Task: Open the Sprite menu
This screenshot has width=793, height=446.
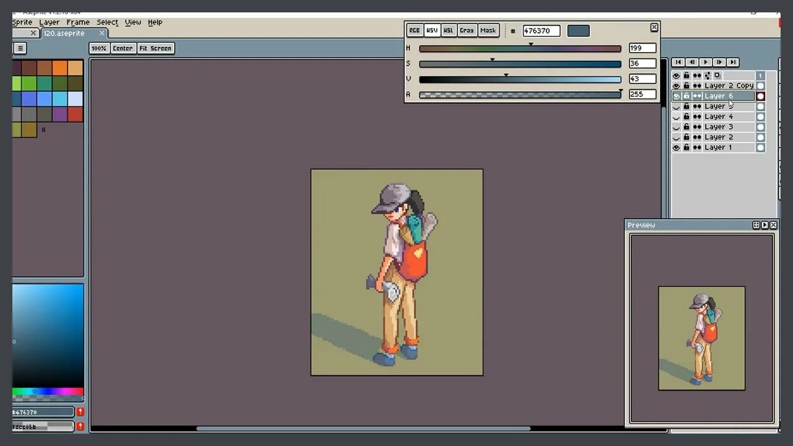Action: (22, 22)
